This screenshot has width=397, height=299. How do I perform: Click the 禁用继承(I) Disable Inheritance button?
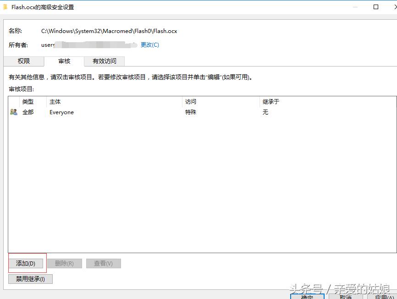pyautogui.click(x=30, y=279)
